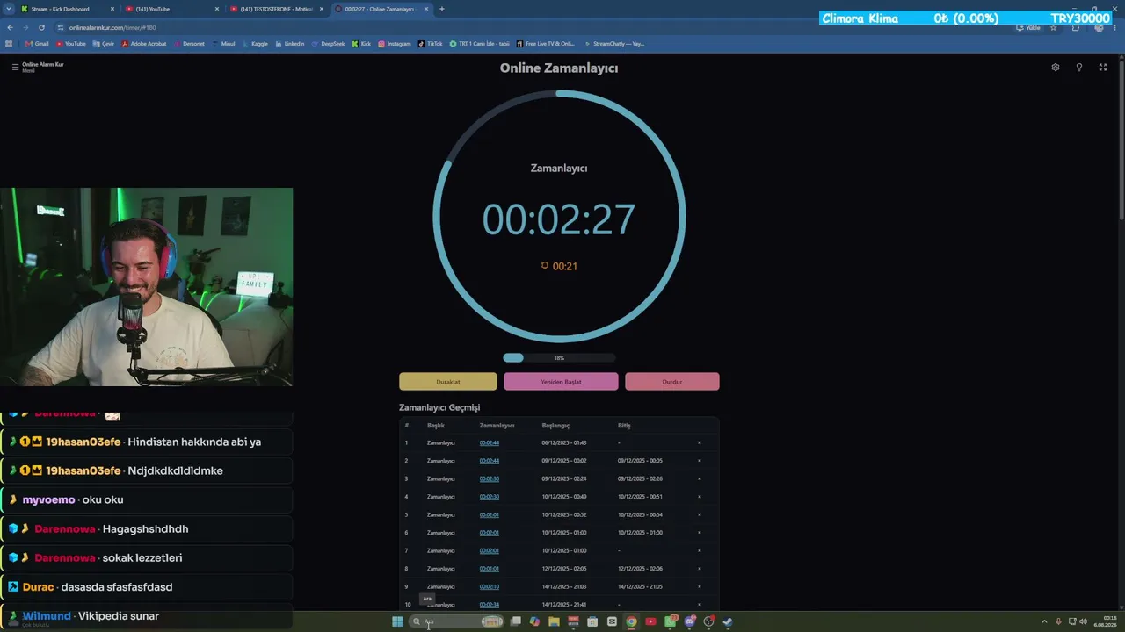The width and height of the screenshot is (1125, 632).
Task: Delete history row 6 entry
Action: pos(700,533)
